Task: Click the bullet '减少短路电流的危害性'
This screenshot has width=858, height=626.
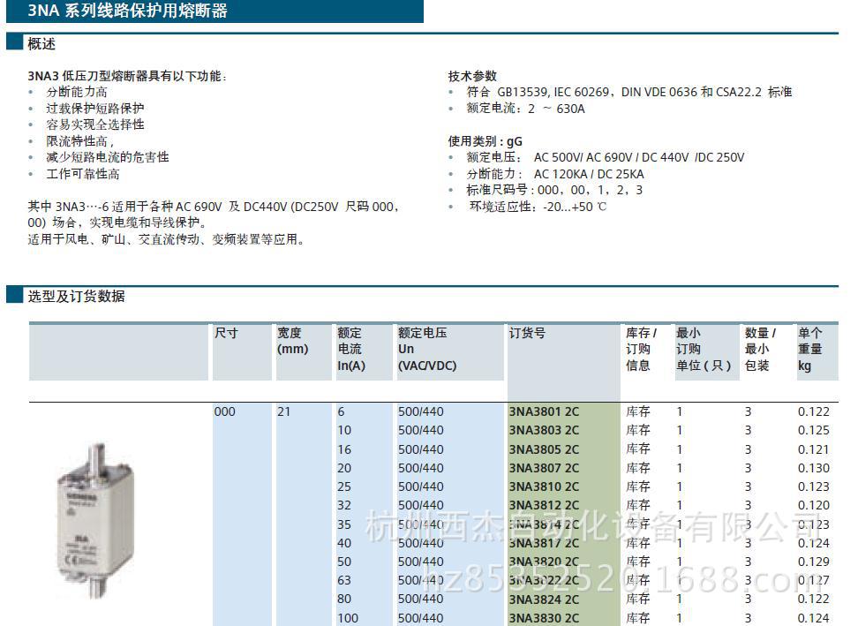Action: [108, 157]
